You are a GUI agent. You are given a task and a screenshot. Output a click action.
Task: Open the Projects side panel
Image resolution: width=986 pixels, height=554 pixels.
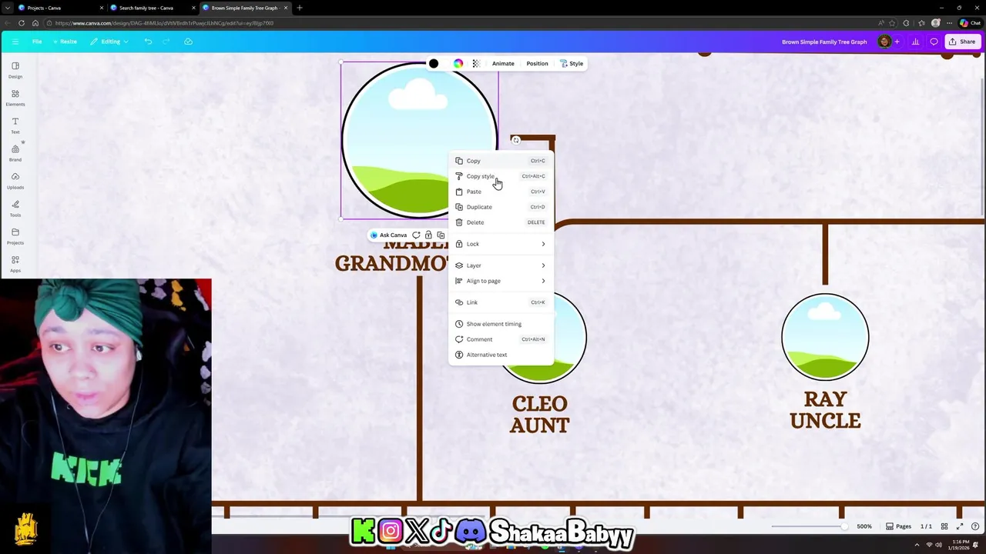[15, 236]
